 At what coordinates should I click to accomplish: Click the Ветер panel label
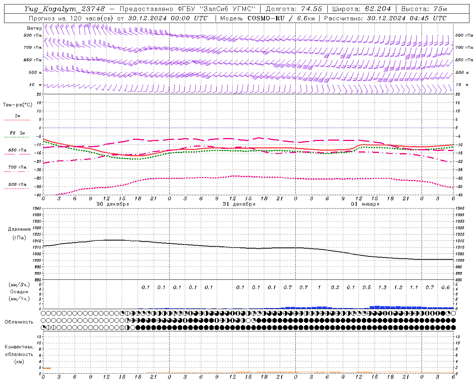click(34, 28)
